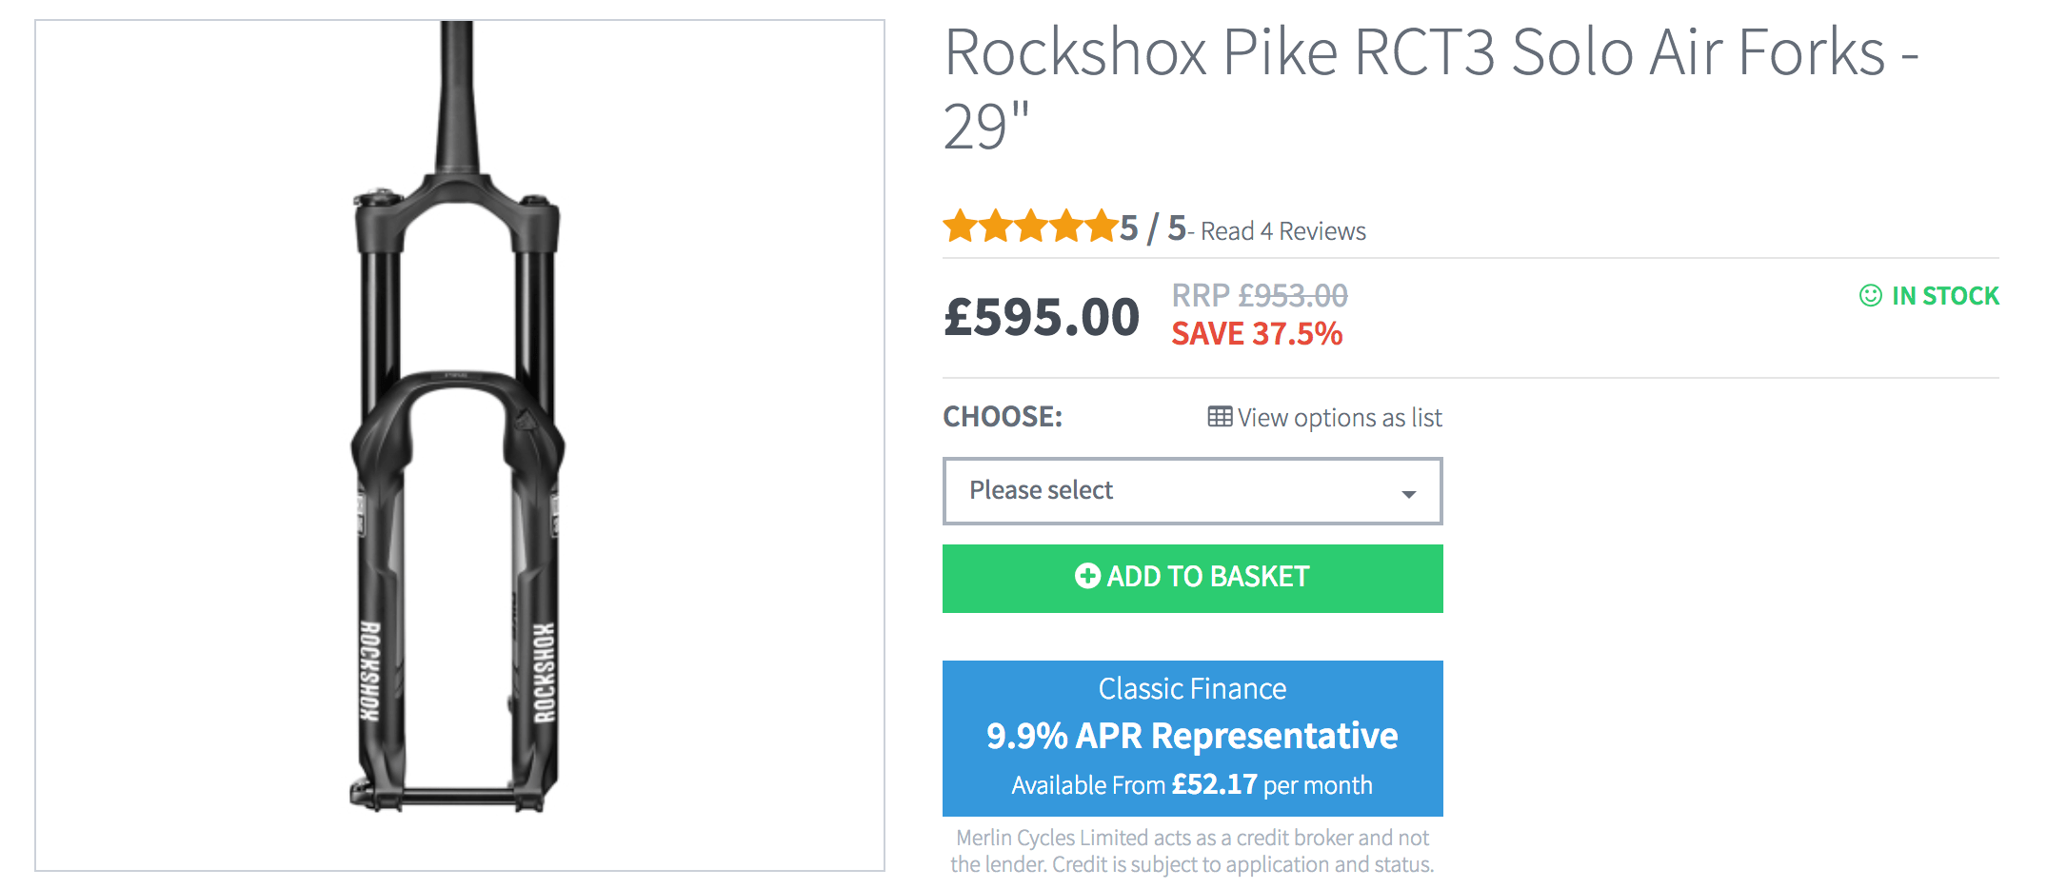The image size is (2047, 889).
Task: Click the fifth orange rating star
Action: [x=1102, y=227]
